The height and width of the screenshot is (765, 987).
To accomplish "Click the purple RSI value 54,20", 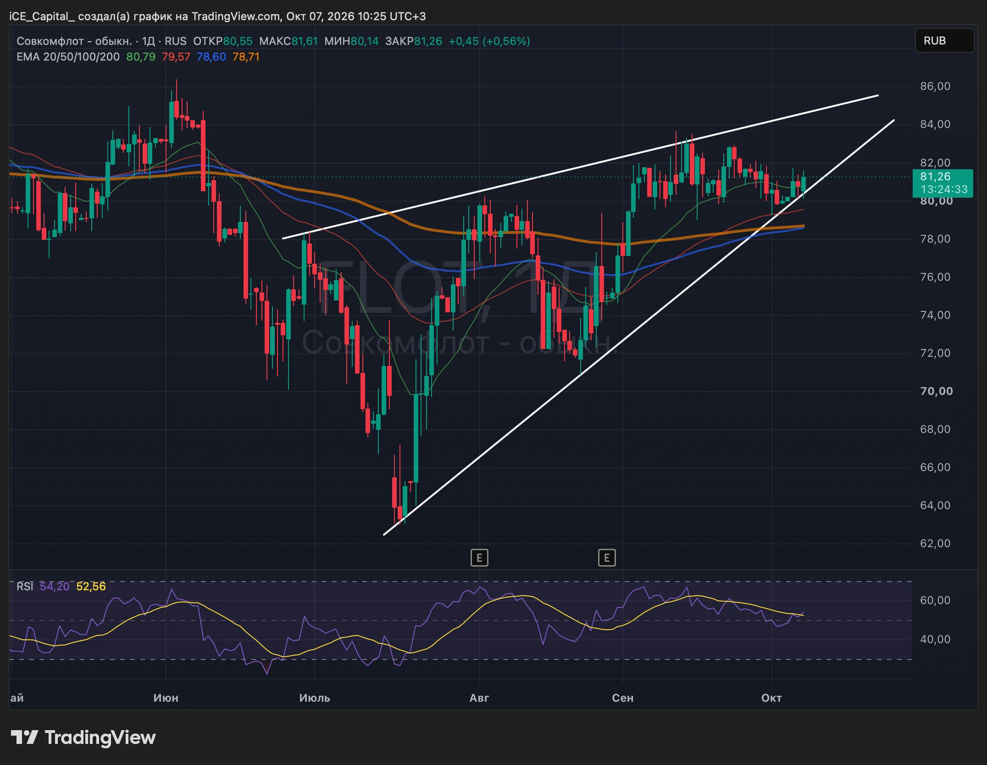I will [x=55, y=586].
